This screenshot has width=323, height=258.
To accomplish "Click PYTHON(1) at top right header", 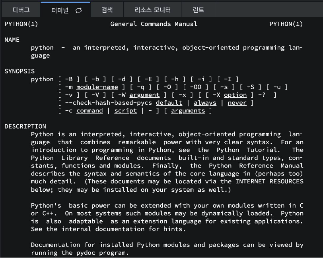I will pos(286,24).
